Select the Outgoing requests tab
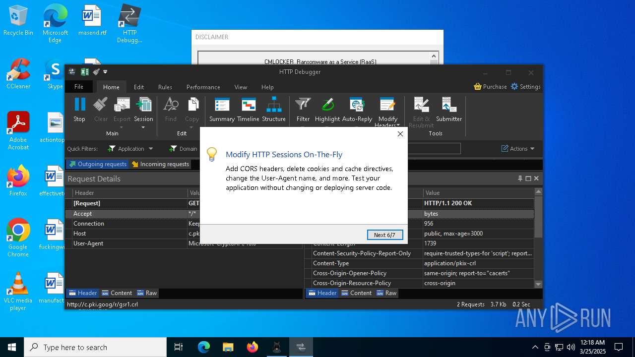Viewport: 635px width, 357px height. (x=97, y=164)
